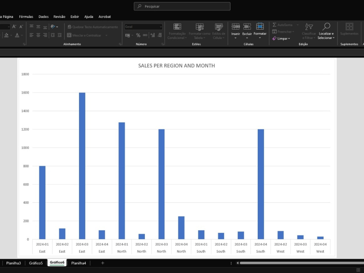Open Alinhamento dialog launcher
This screenshot has height=273, width=364.
click(120, 44)
